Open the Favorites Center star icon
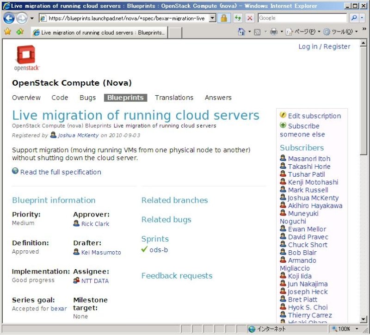 tap(8, 31)
